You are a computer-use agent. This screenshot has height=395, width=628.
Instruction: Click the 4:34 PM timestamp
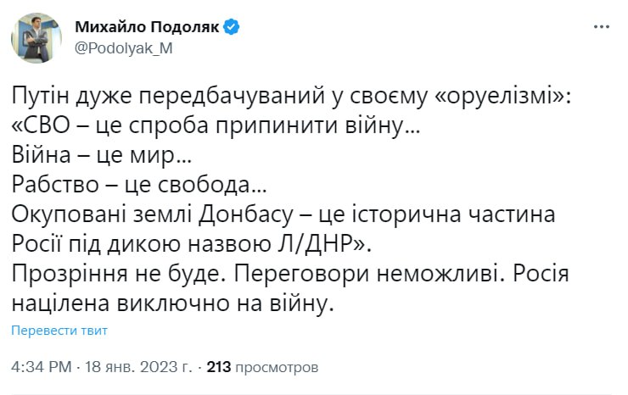42,368
